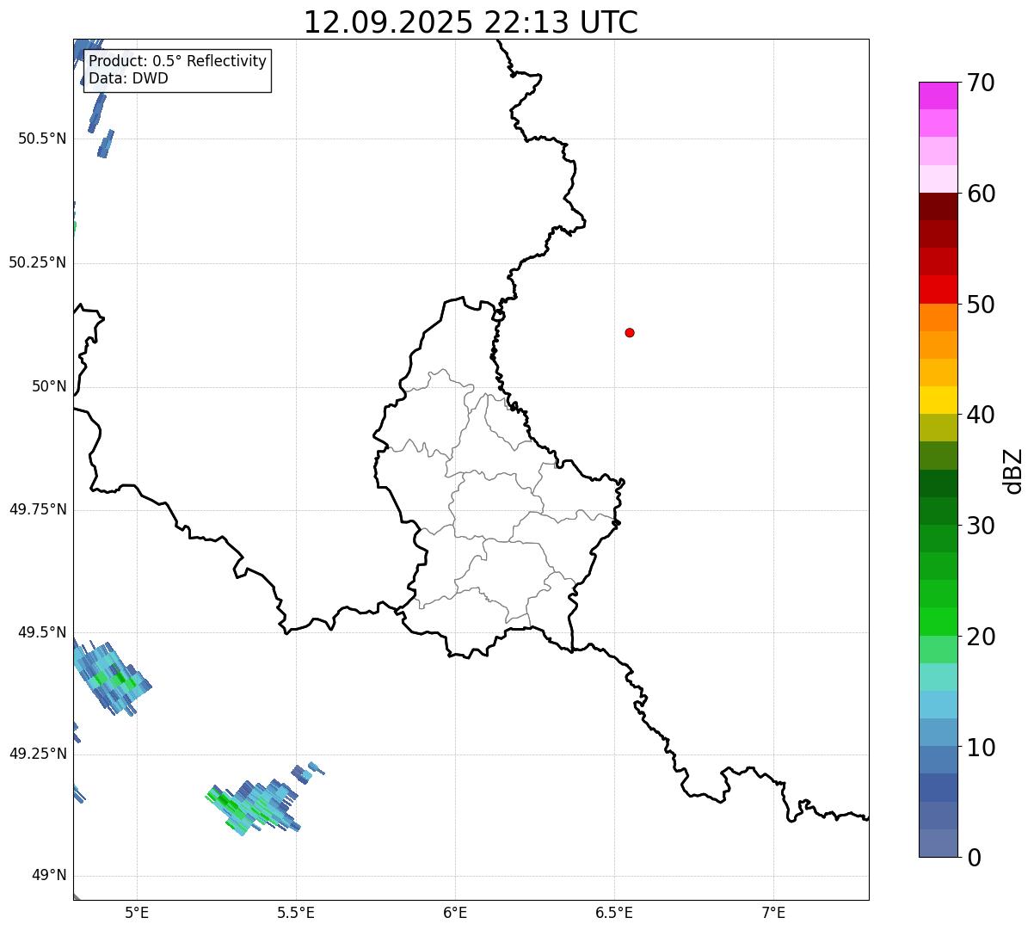Click the 5.5°E longitude label
Image resolution: width=1034 pixels, height=930 pixels.
click(296, 912)
